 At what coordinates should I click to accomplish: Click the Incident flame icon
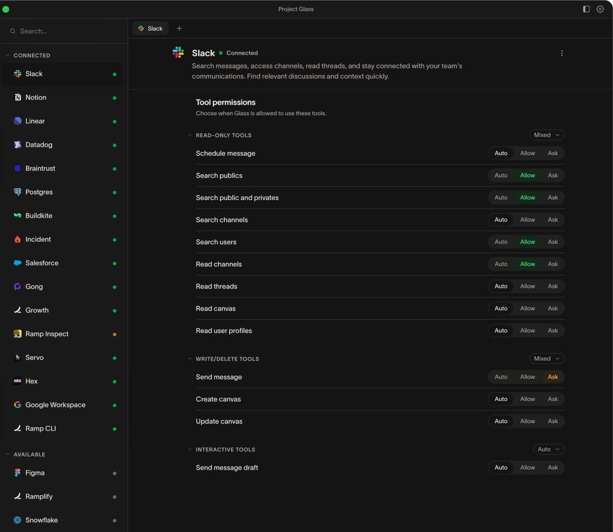18,239
